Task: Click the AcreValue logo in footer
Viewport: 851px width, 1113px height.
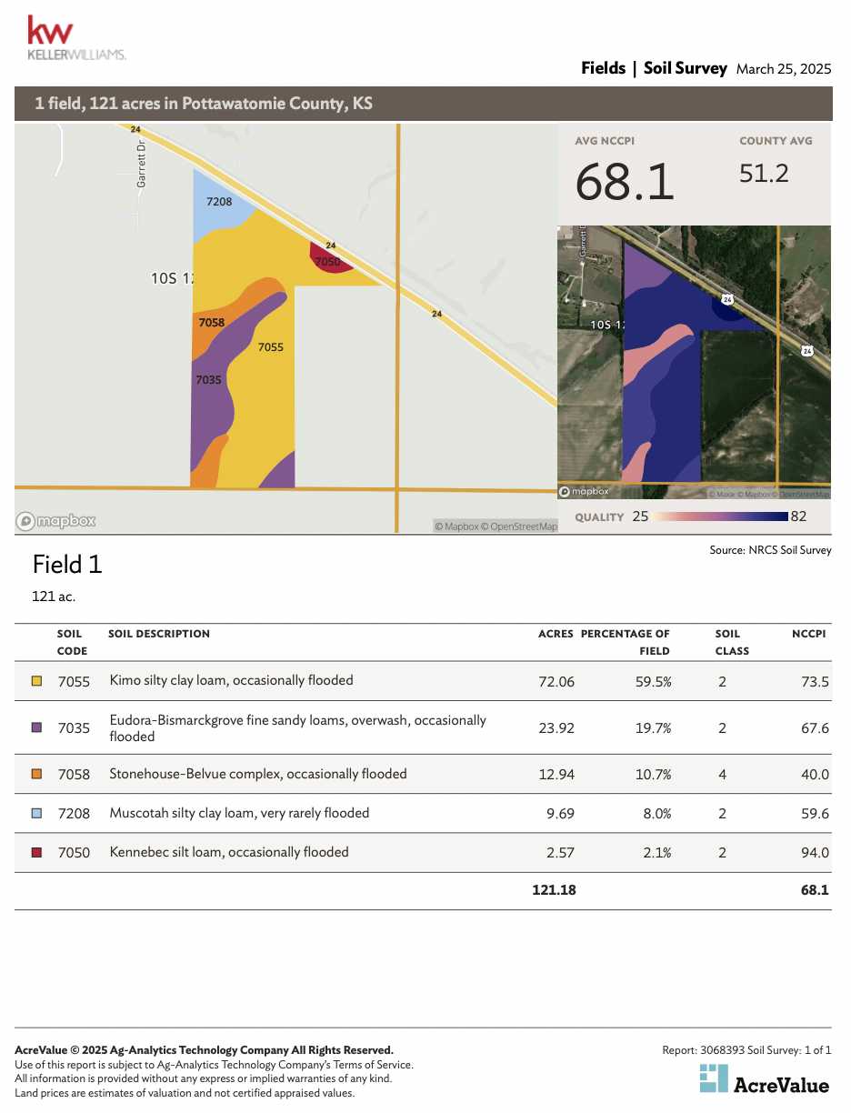Action: click(765, 1079)
